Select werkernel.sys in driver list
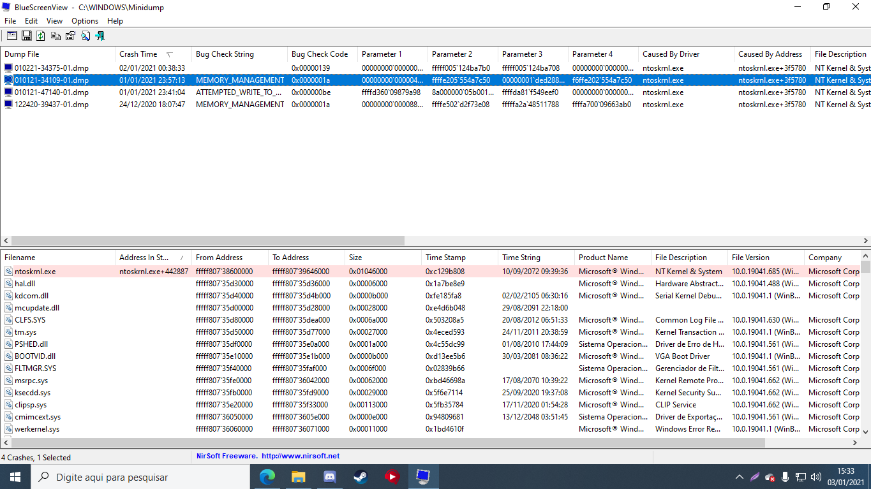Screen dimensions: 871x489 tap(37, 429)
